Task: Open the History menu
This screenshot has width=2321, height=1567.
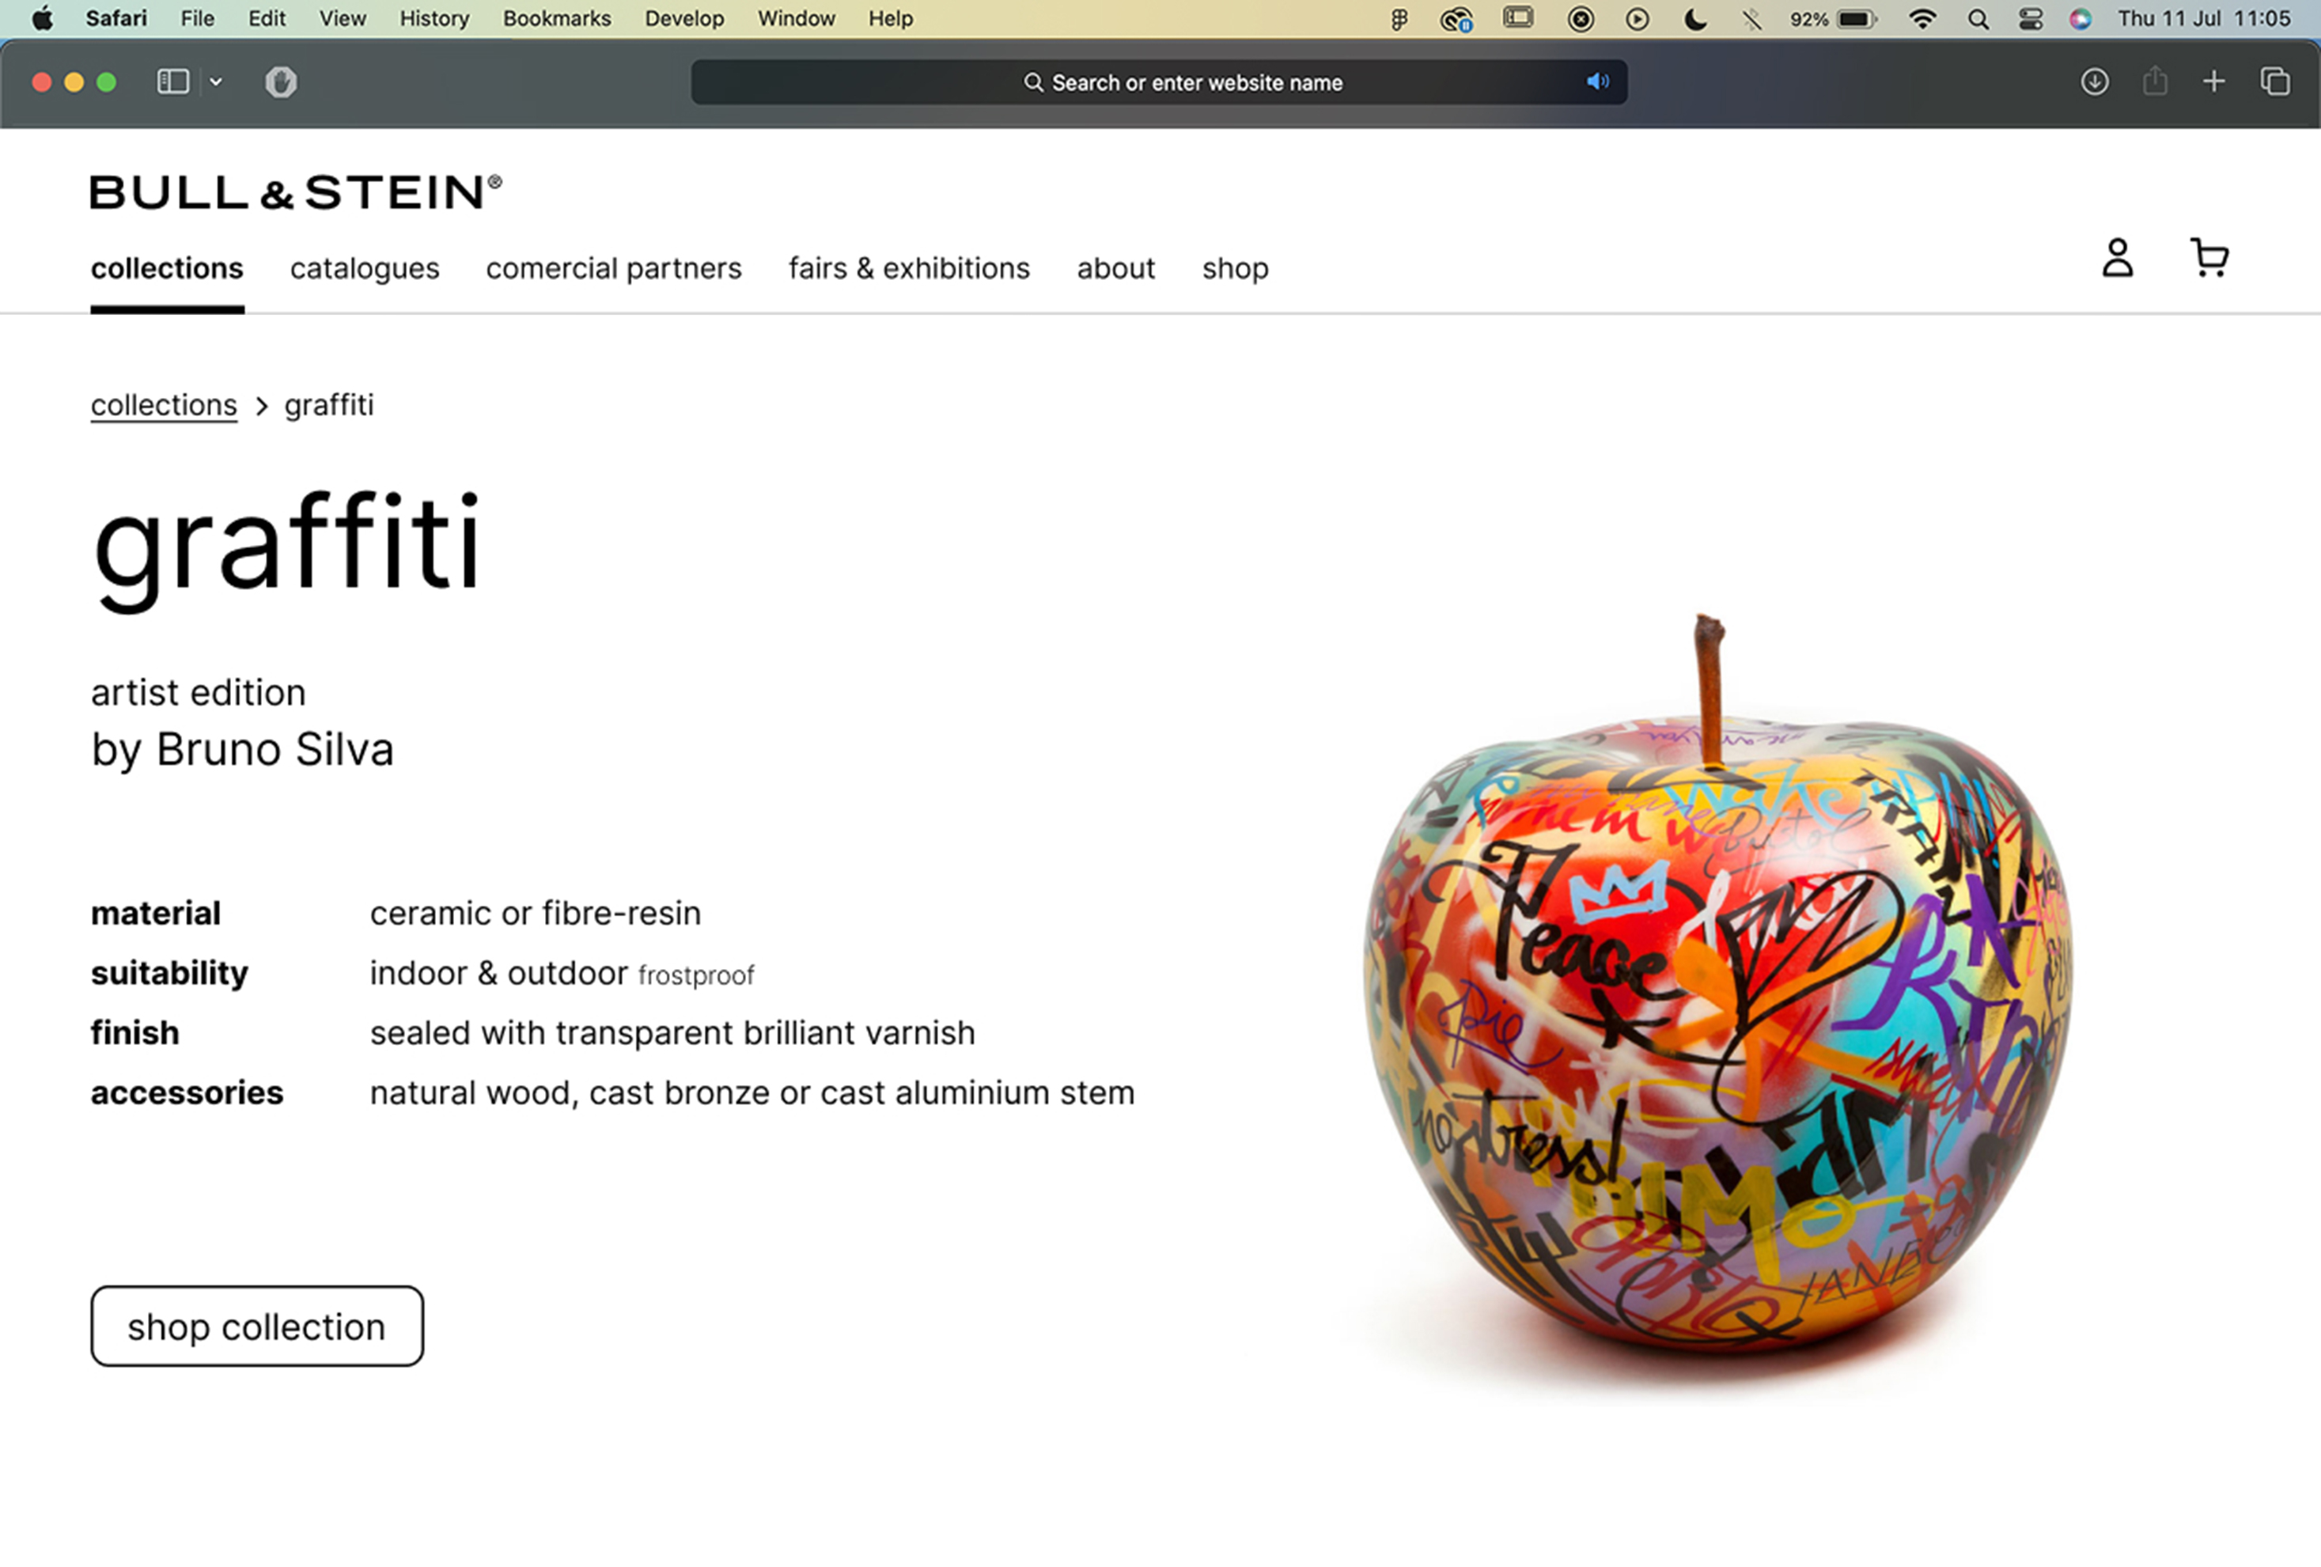Action: (434, 19)
